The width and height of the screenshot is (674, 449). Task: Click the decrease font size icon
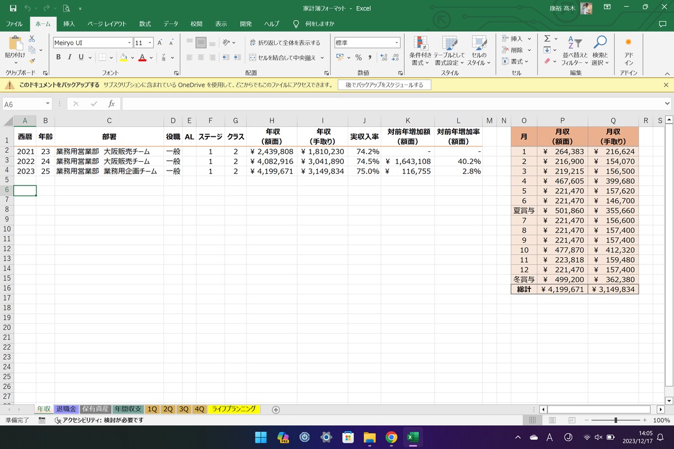coord(171,43)
